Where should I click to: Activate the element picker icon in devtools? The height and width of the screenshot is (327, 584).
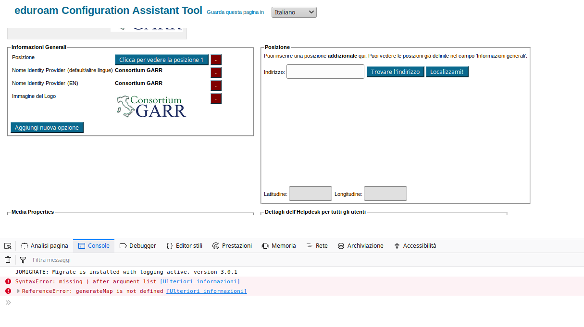tap(8, 246)
